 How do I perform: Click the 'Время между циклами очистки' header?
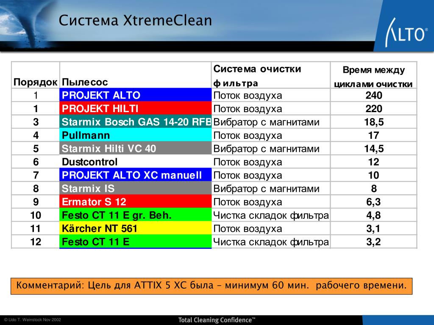click(x=373, y=77)
